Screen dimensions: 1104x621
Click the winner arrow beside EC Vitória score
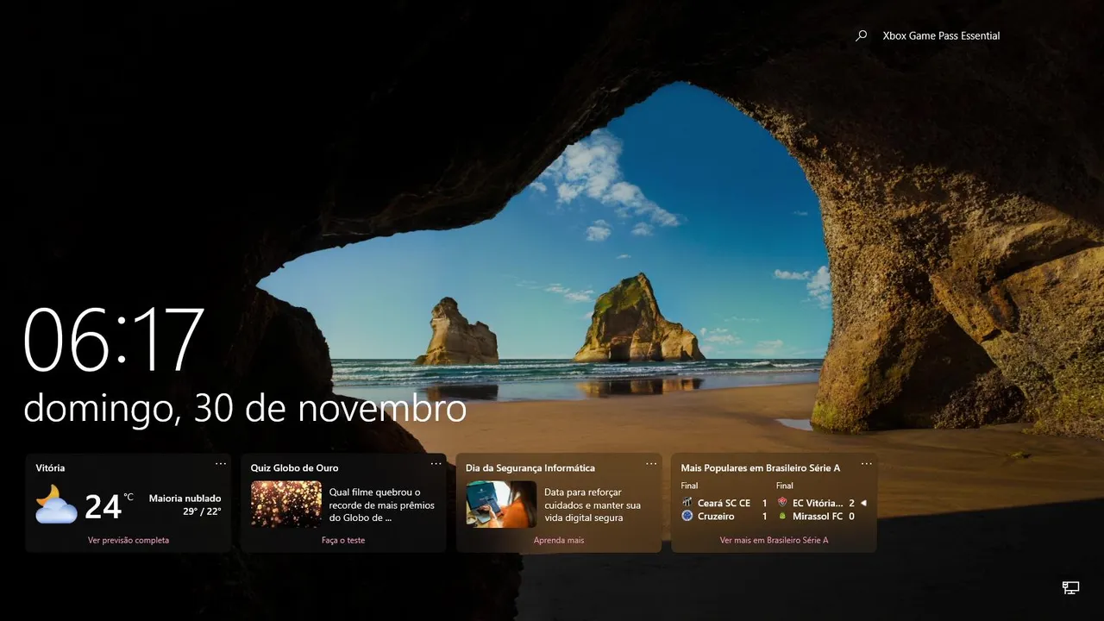(x=863, y=503)
